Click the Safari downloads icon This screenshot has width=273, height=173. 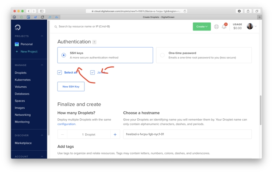point(239,11)
